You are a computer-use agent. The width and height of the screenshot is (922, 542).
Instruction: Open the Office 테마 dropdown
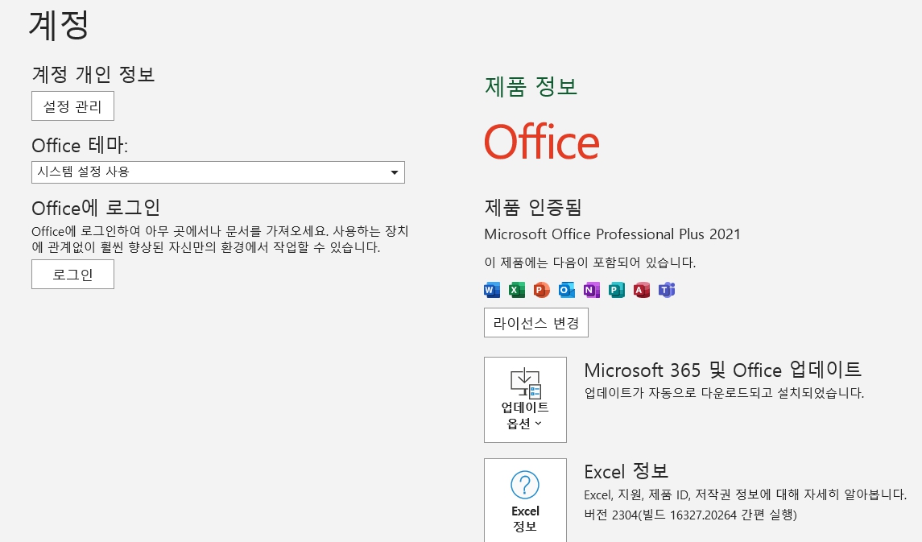[218, 172]
